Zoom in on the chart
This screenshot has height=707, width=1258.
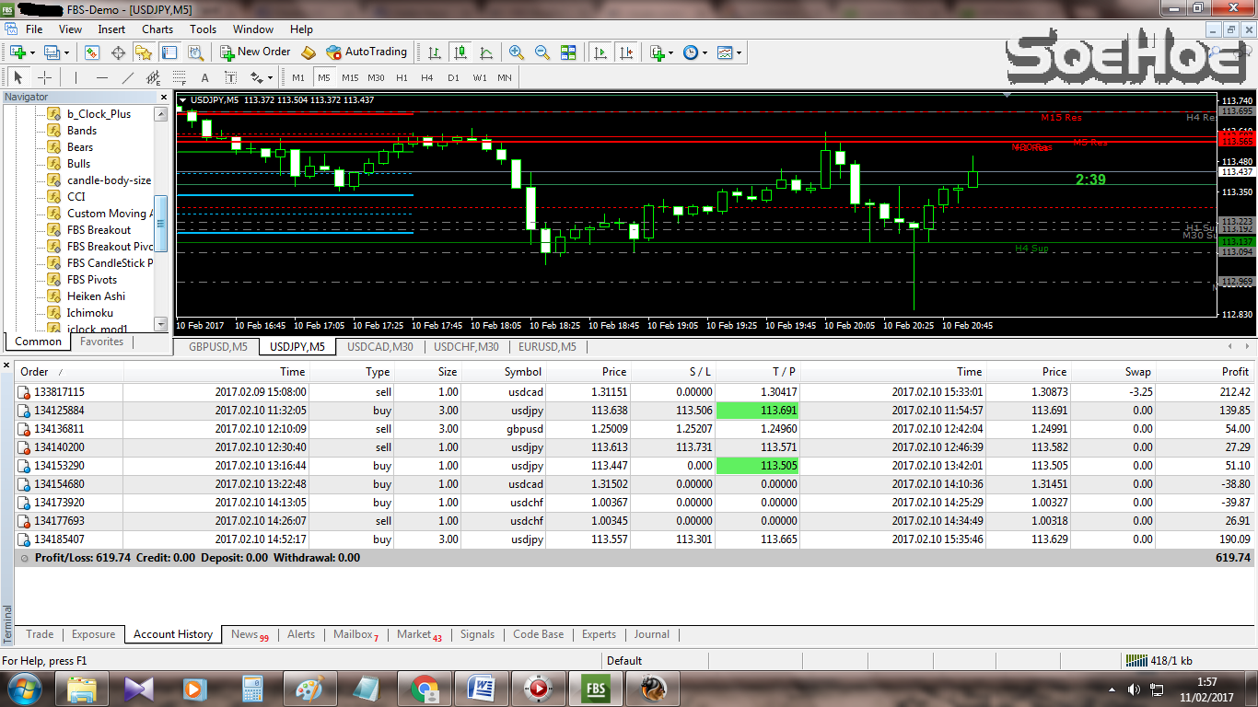pyautogui.click(x=513, y=52)
